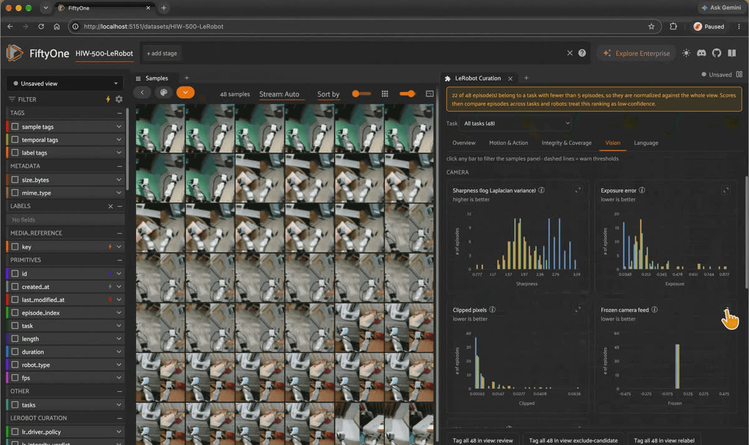
Task: Show info for Frozen camera feed
Action: pyautogui.click(x=655, y=310)
